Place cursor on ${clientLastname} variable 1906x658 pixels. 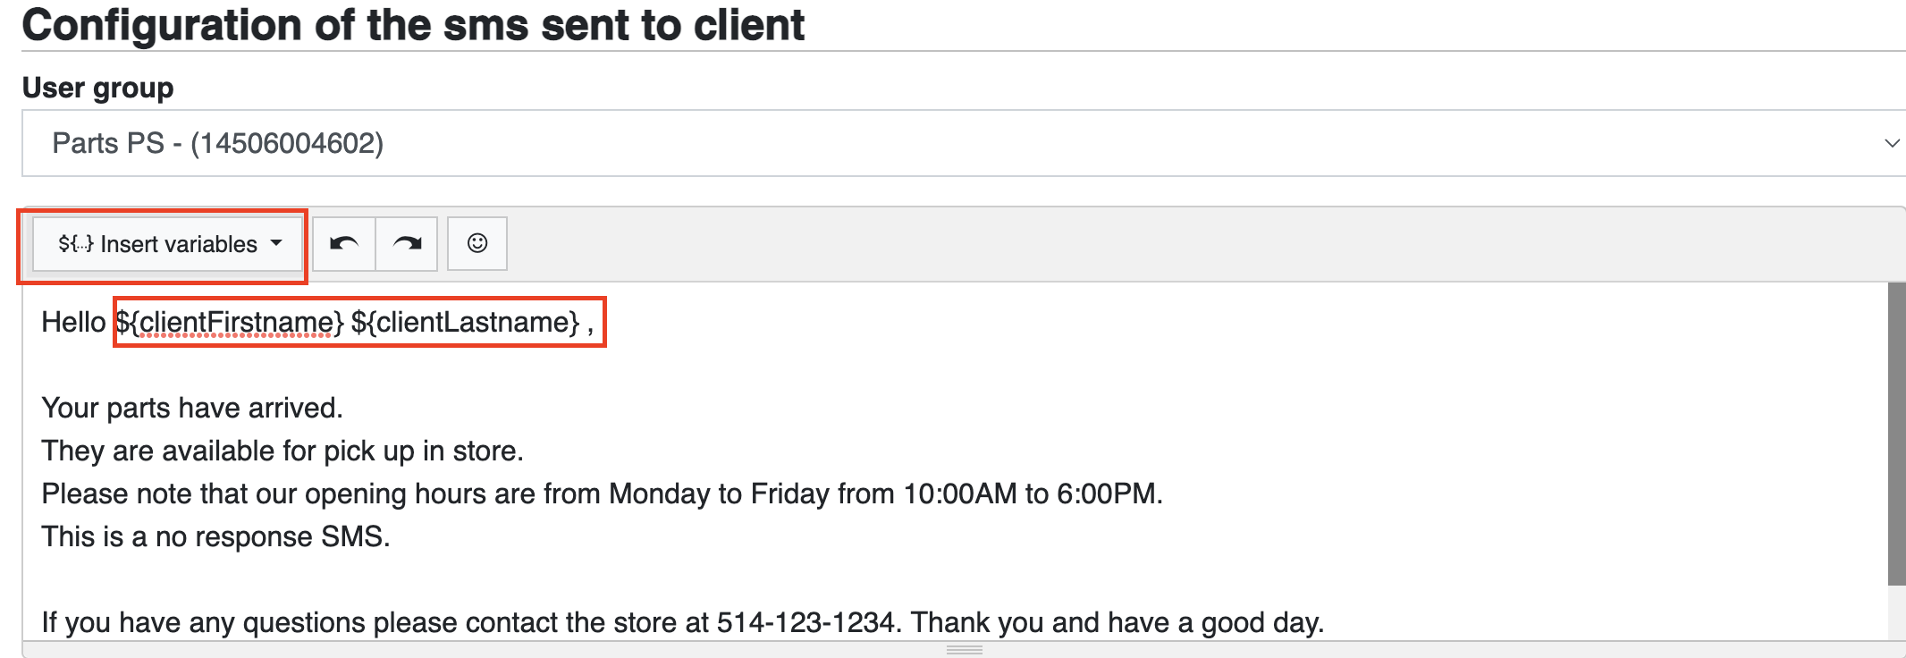pyautogui.click(x=466, y=322)
